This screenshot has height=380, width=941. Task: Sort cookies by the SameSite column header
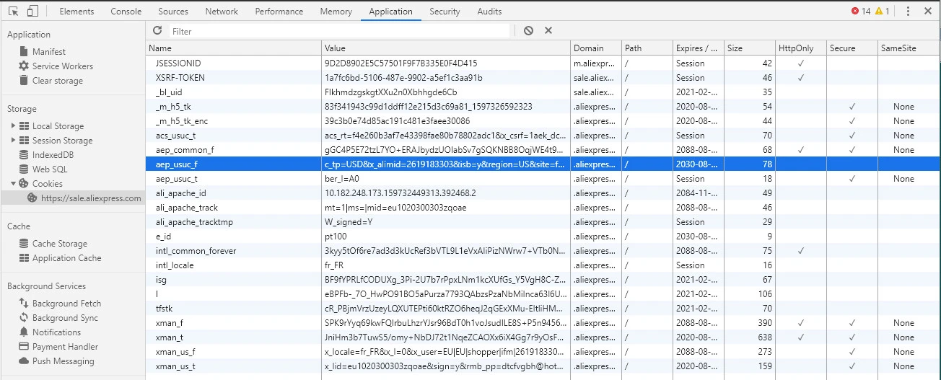[909, 48]
